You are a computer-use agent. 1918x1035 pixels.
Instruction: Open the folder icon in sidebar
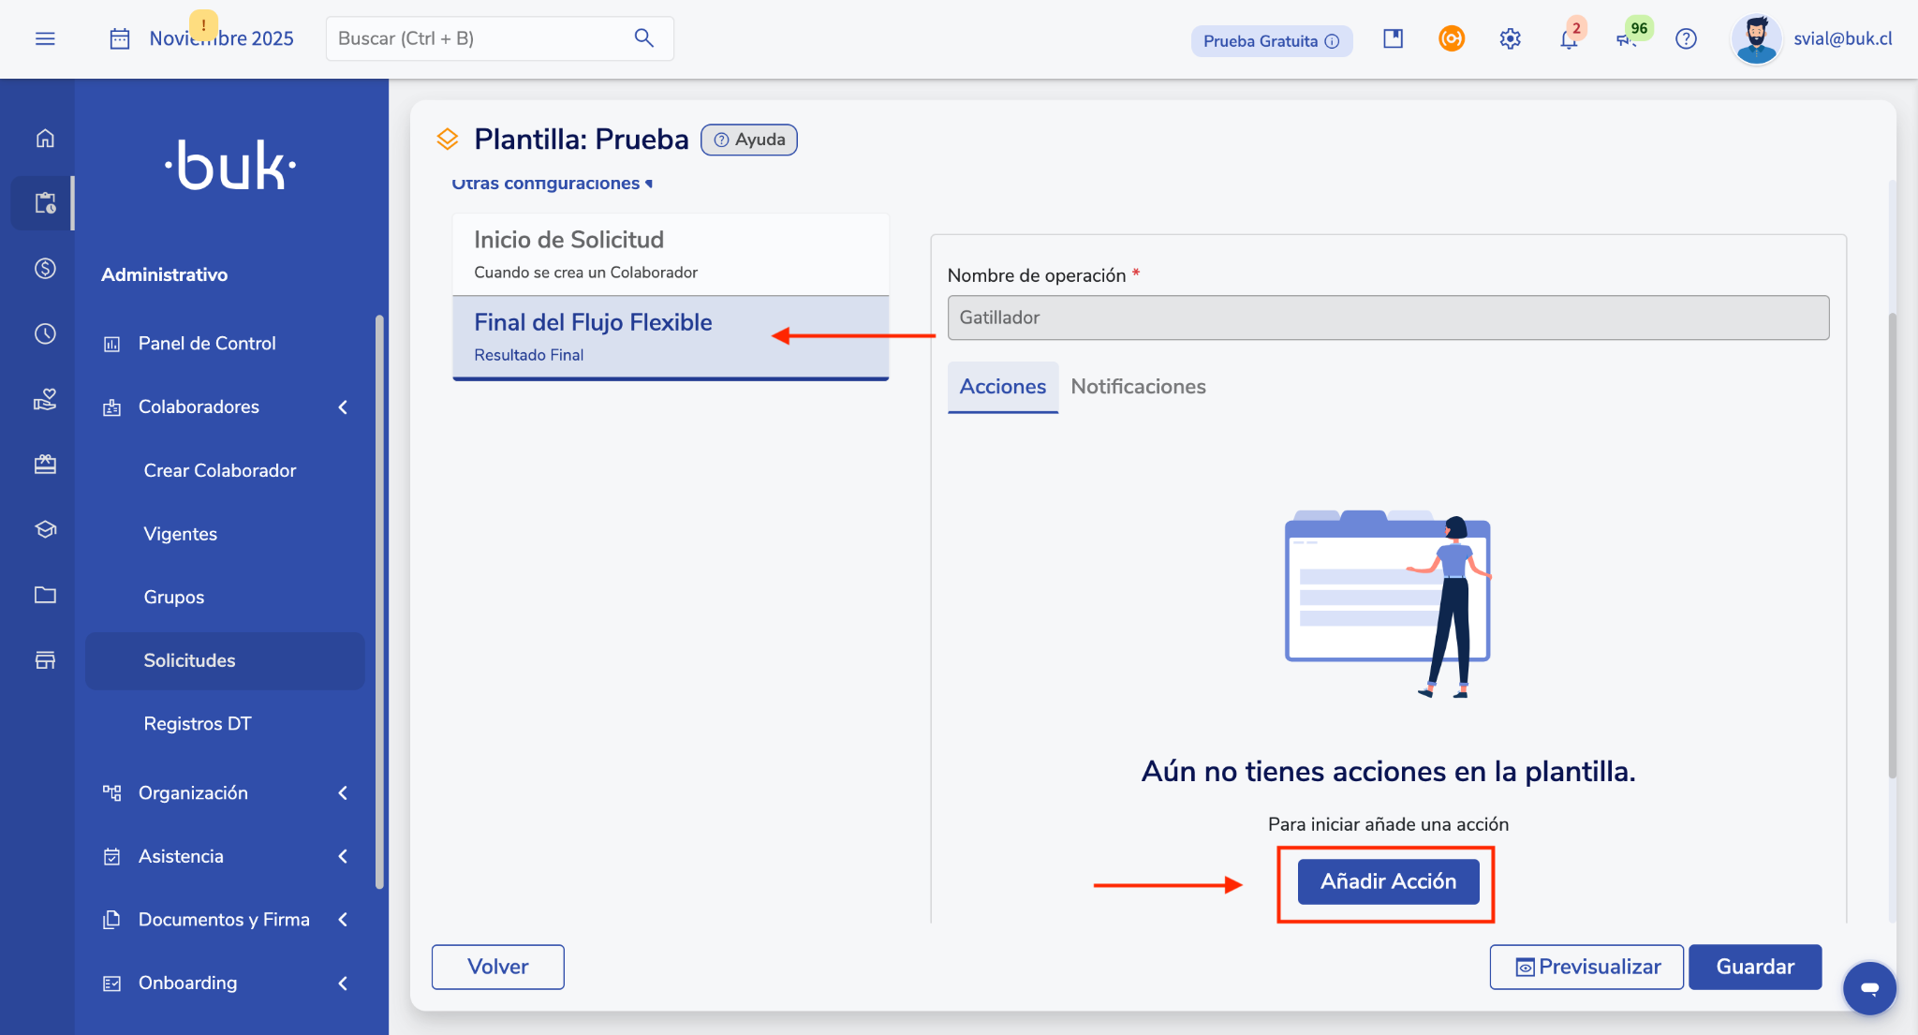(x=45, y=595)
